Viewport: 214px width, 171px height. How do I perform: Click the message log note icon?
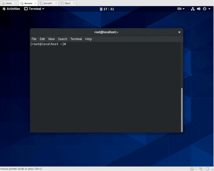tap(207, 169)
